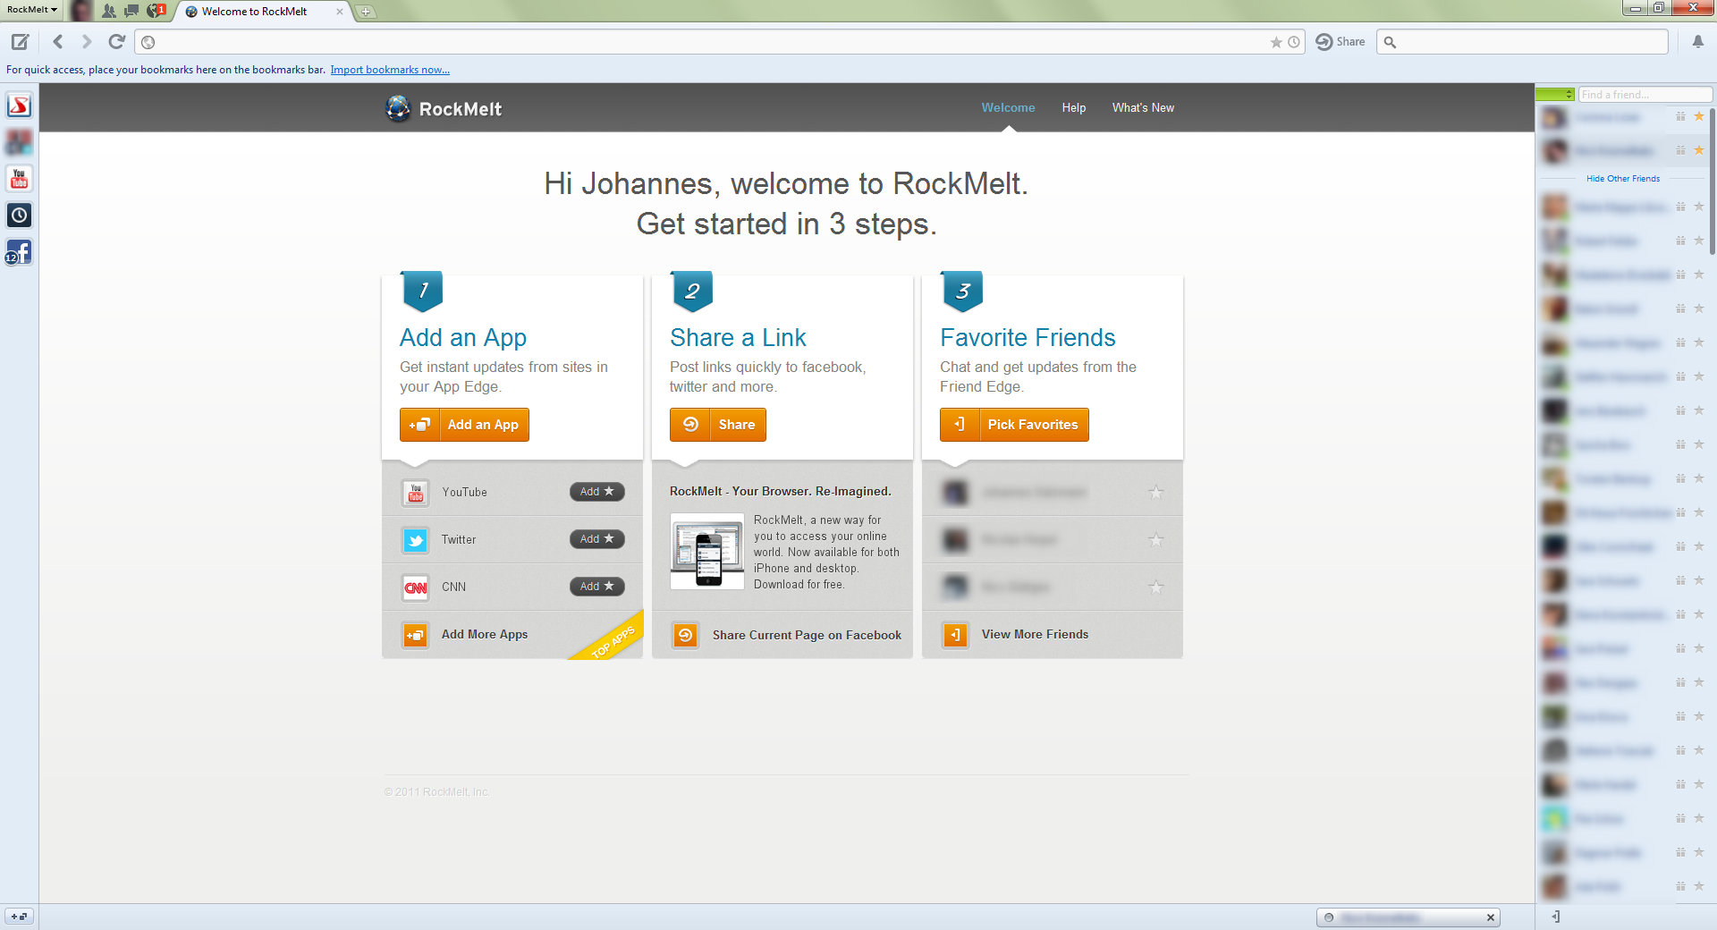
Task: Open the globe notifications icon with badge 1
Action: pyautogui.click(x=156, y=11)
